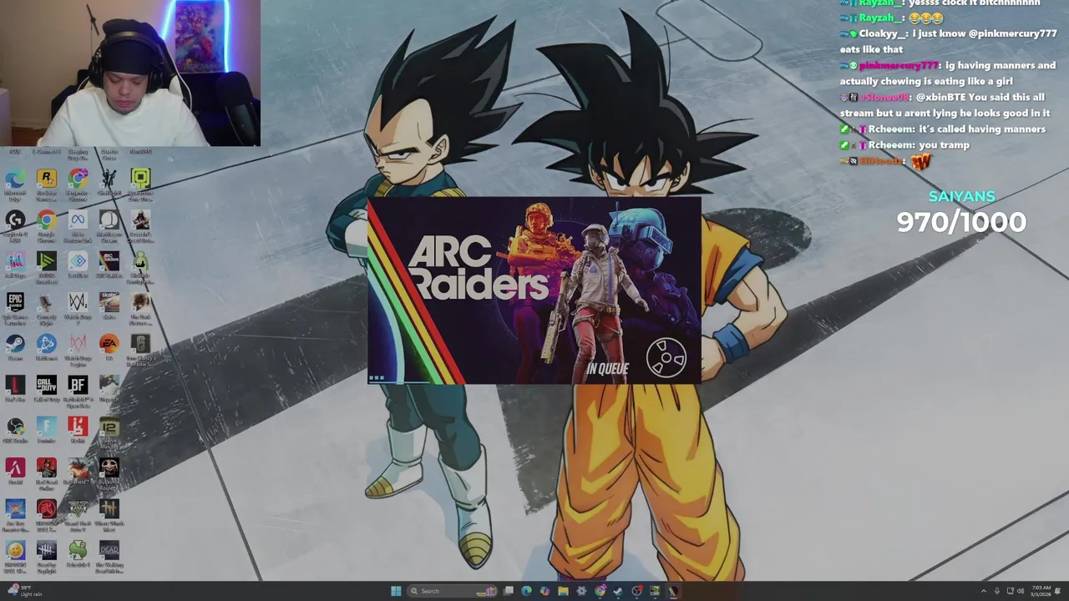Viewport: 1069px width, 601px height.
Task: Open the notification bell in taskbar
Action: [x=1059, y=591]
